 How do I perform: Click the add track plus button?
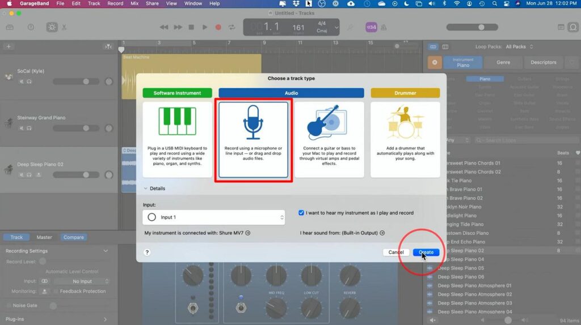point(9,46)
